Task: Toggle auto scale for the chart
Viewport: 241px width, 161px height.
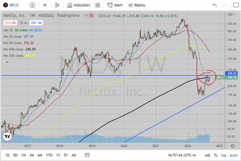Action: pyautogui.click(x=234, y=155)
